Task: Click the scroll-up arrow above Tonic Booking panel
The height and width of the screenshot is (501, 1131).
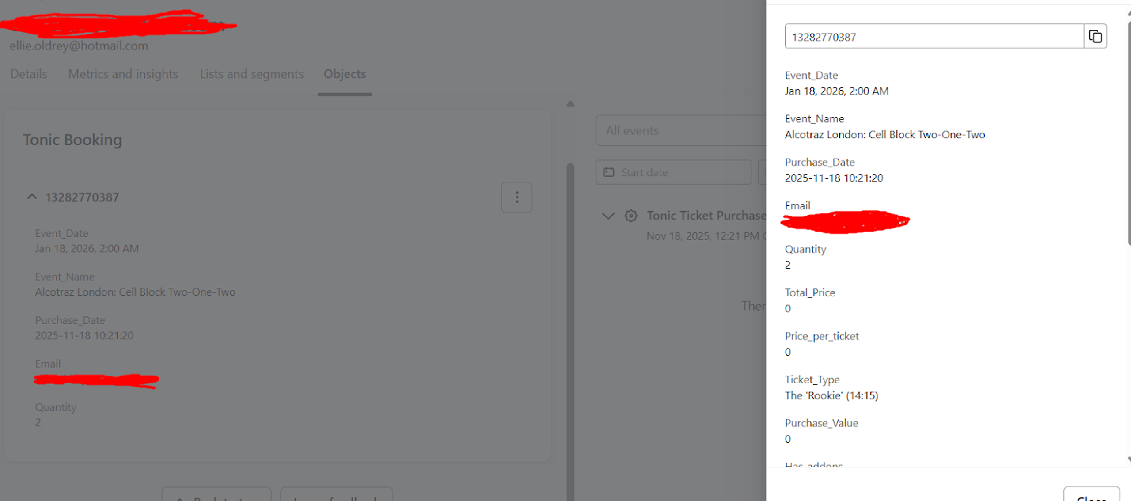Action: click(x=570, y=104)
